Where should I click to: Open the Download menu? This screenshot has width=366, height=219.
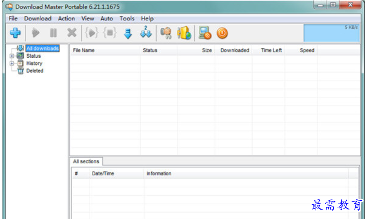[x=38, y=18]
